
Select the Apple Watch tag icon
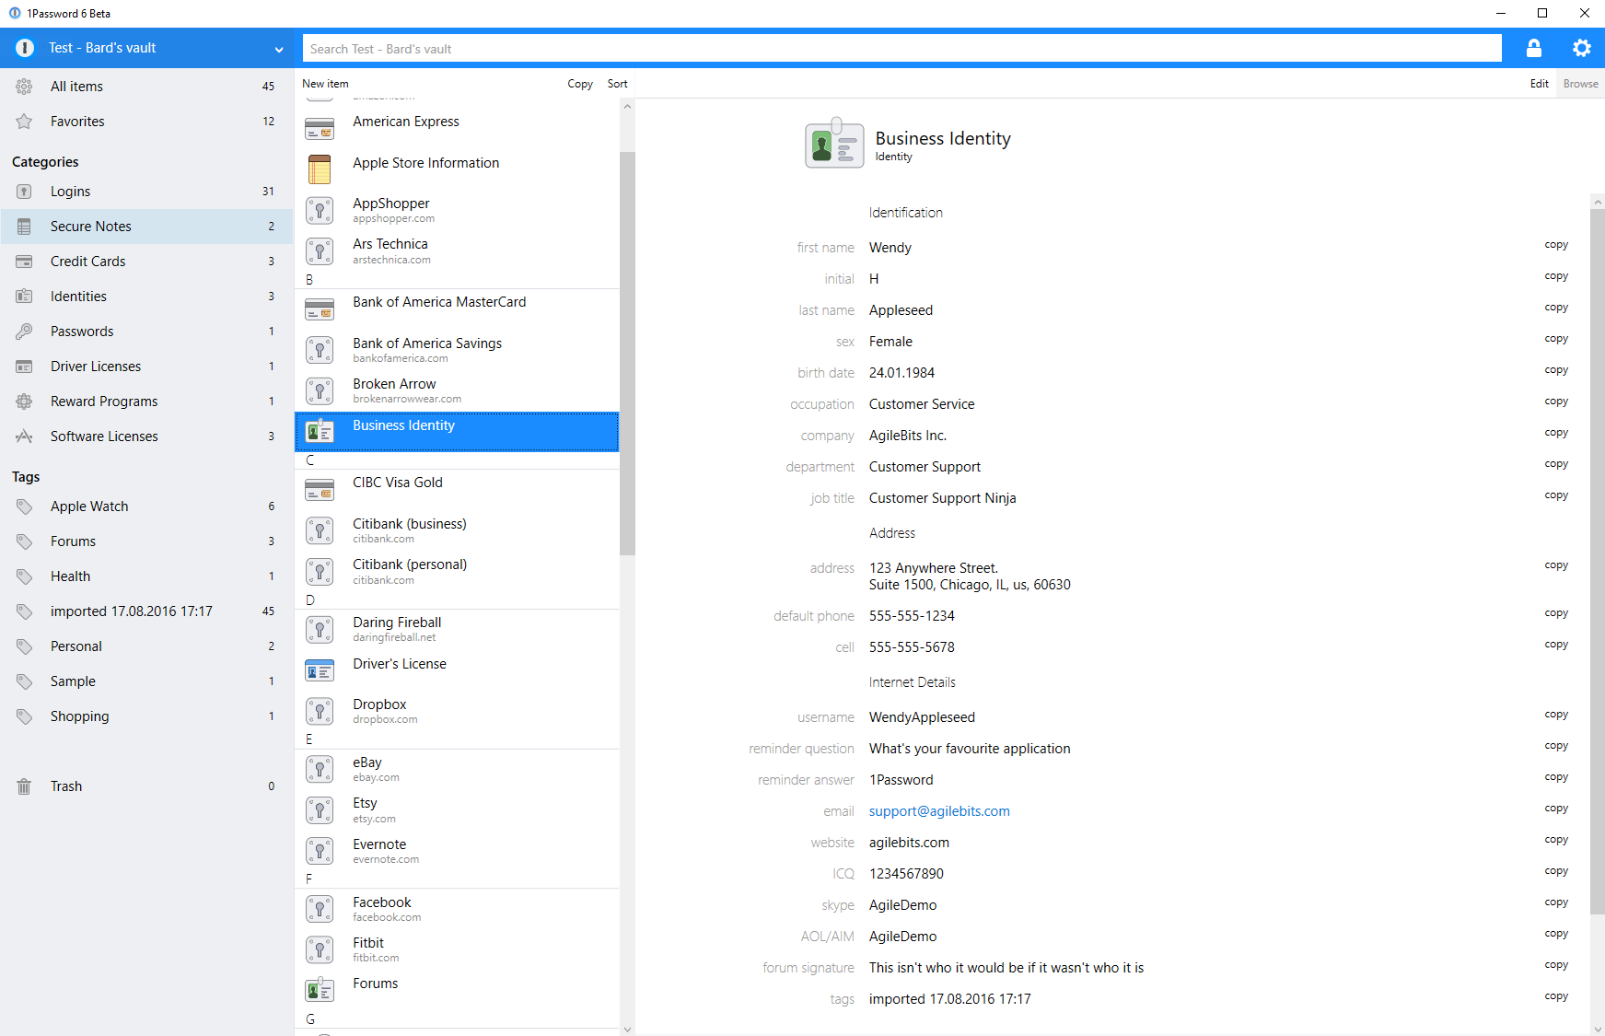pos(25,506)
